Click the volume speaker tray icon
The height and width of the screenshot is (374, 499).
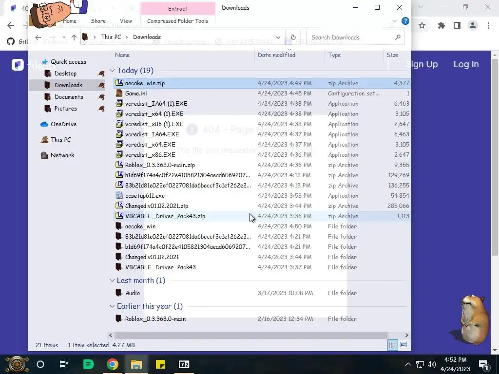click(x=432, y=364)
